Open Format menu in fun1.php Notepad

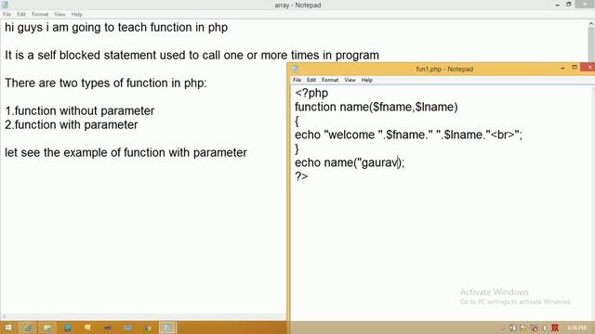pyautogui.click(x=330, y=80)
